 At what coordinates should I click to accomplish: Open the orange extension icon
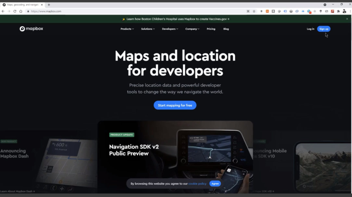click(x=267, y=11)
